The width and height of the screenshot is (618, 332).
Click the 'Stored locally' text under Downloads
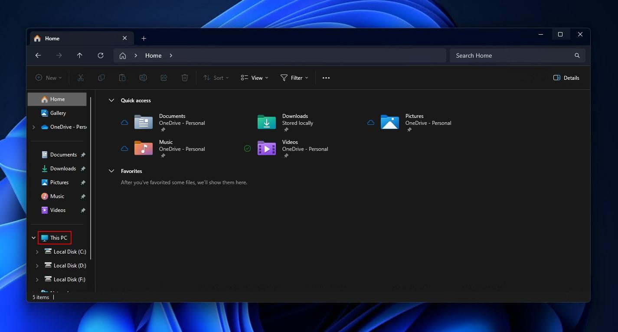[298, 123]
